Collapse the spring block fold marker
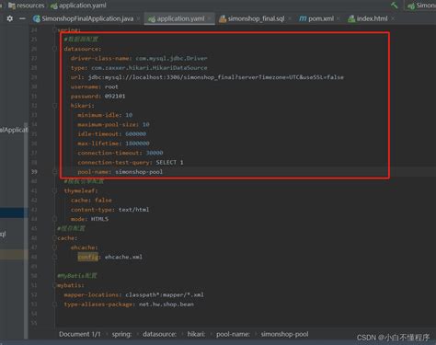Viewport: 436px width, 345px height. pyautogui.click(x=54, y=29)
